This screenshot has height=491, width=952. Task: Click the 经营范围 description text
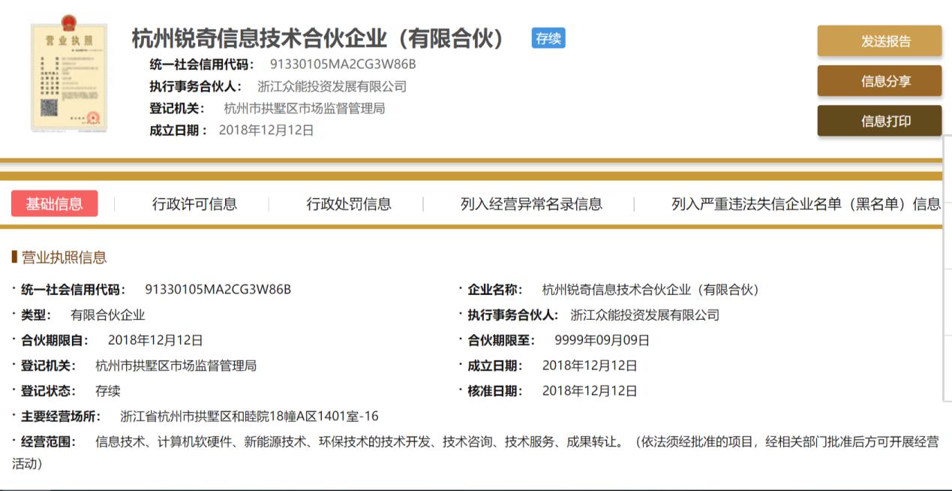[x=475, y=453]
